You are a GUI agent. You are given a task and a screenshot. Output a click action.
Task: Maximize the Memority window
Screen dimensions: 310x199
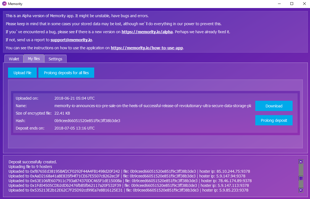pos(291,4)
